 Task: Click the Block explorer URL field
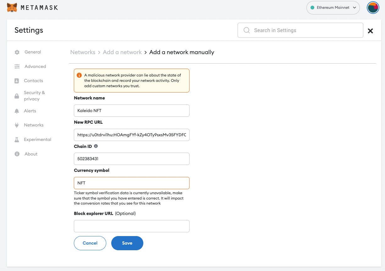131,226
